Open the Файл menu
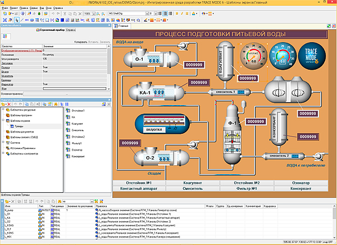Viewport: 337px width, 245px height. click(4, 8)
